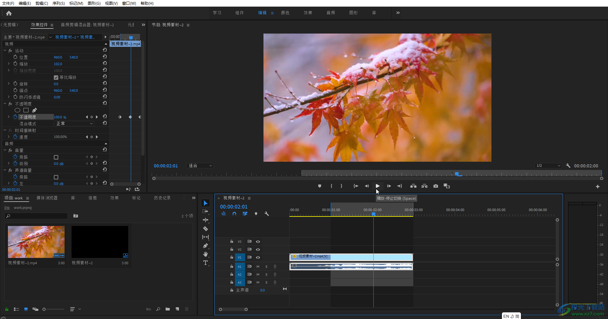Select the Hand tool

click(x=206, y=254)
